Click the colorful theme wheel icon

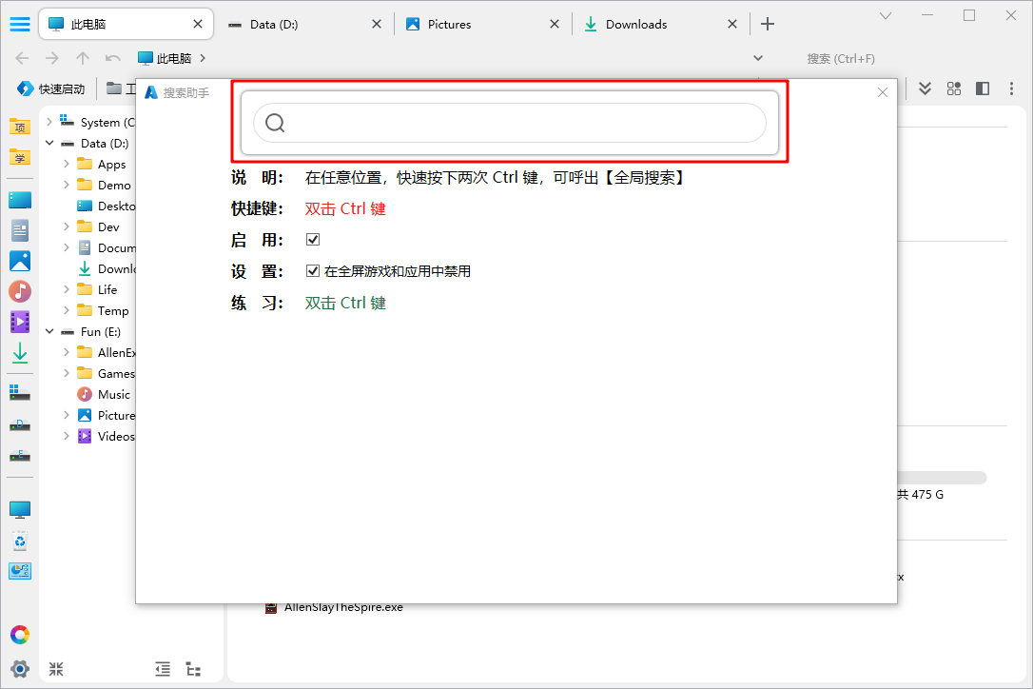point(20,635)
